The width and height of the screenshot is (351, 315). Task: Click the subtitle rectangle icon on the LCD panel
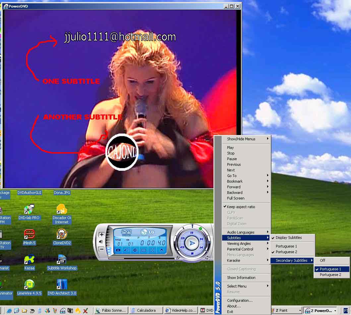(x=144, y=250)
